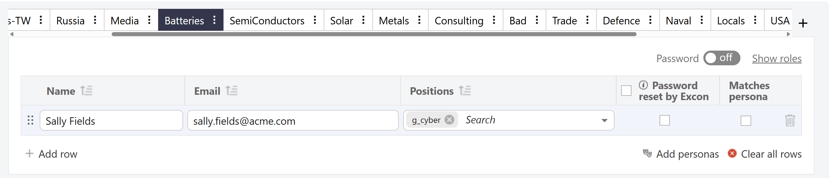Click the Password reset info icon
829x178 pixels.
[643, 85]
